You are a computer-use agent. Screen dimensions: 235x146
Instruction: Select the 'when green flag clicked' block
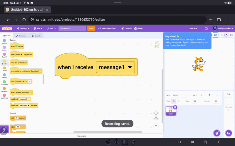[17, 46]
